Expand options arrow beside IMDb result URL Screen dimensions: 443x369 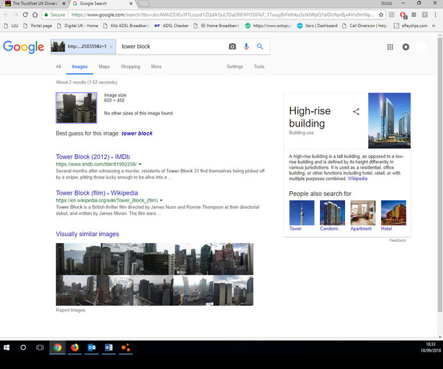(140, 164)
